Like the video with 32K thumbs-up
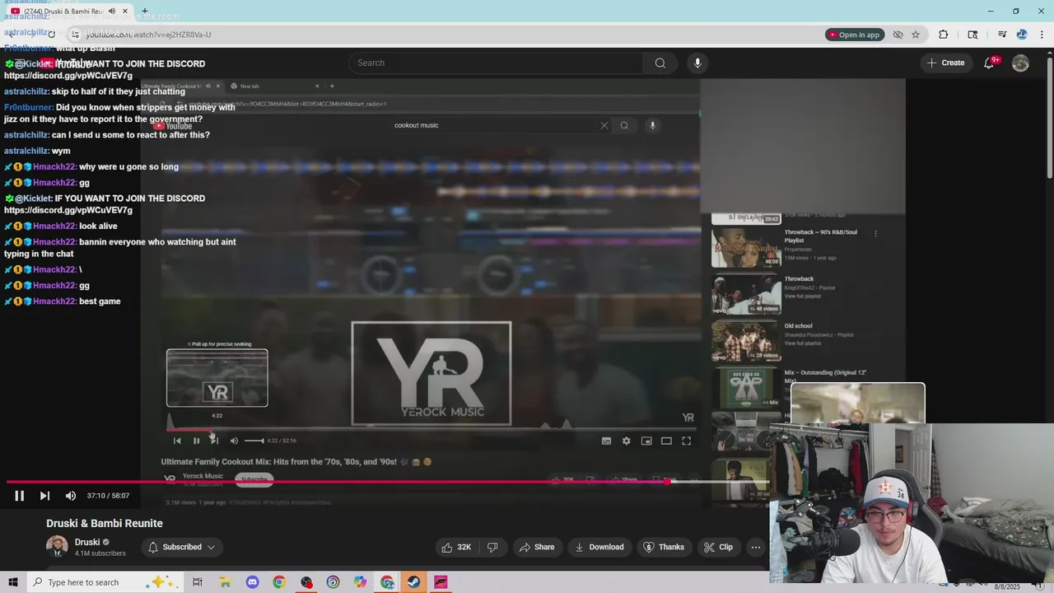Screen dimensions: 1054x593 click(456, 547)
